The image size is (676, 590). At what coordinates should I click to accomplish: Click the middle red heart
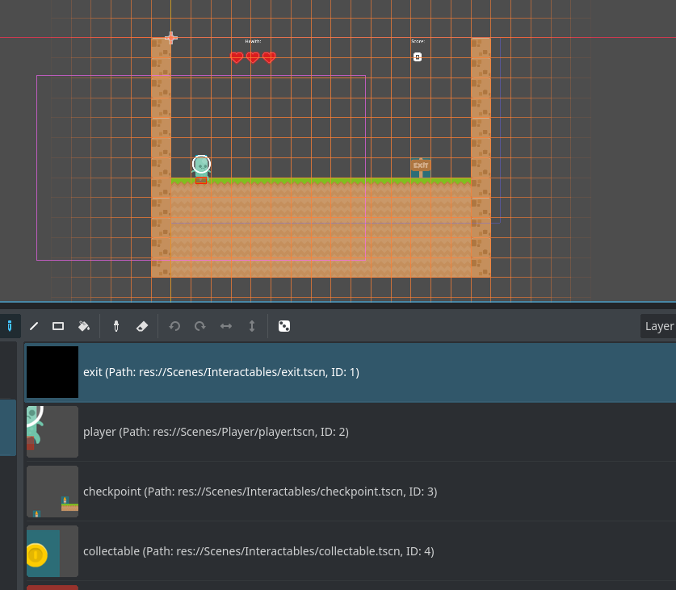[253, 57]
